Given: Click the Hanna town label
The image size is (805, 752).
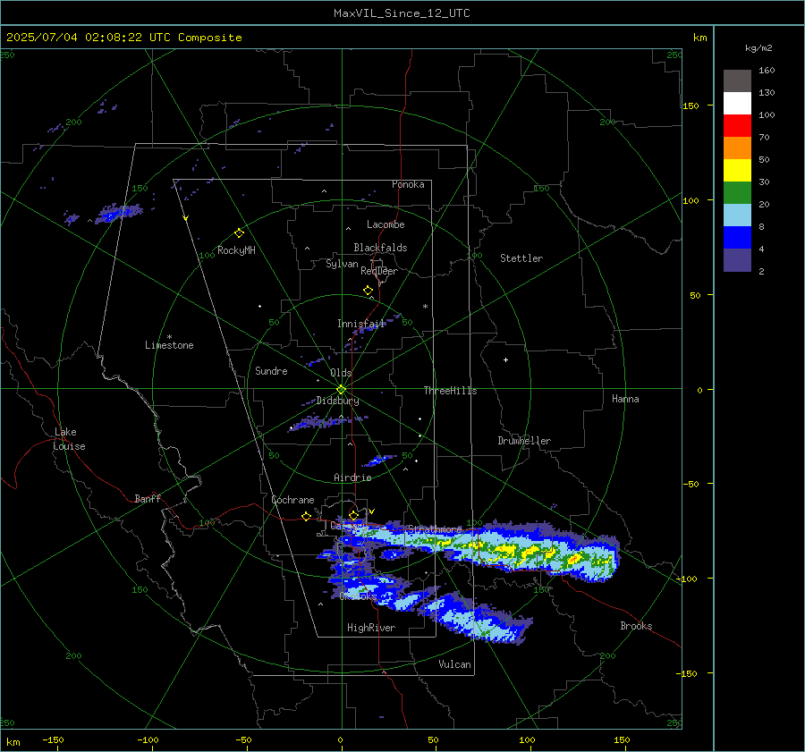Looking at the screenshot, I should pyautogui.click(x=625, y=399).
